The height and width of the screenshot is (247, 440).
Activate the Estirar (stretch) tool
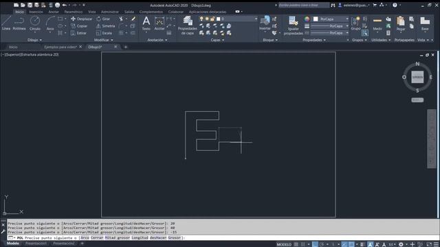78,33
